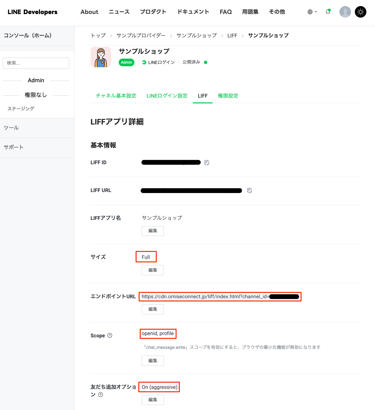This screenshot has height=410, width=375.
Task: Open the その他 menu item
Action: 277,12
